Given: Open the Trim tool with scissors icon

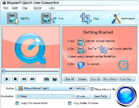Looking at the screenshot, I should [x=49, y=18].
